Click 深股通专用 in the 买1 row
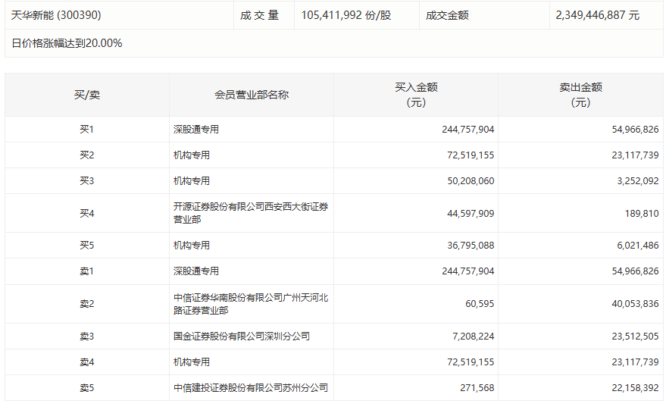666x407 pixels. 195,129
